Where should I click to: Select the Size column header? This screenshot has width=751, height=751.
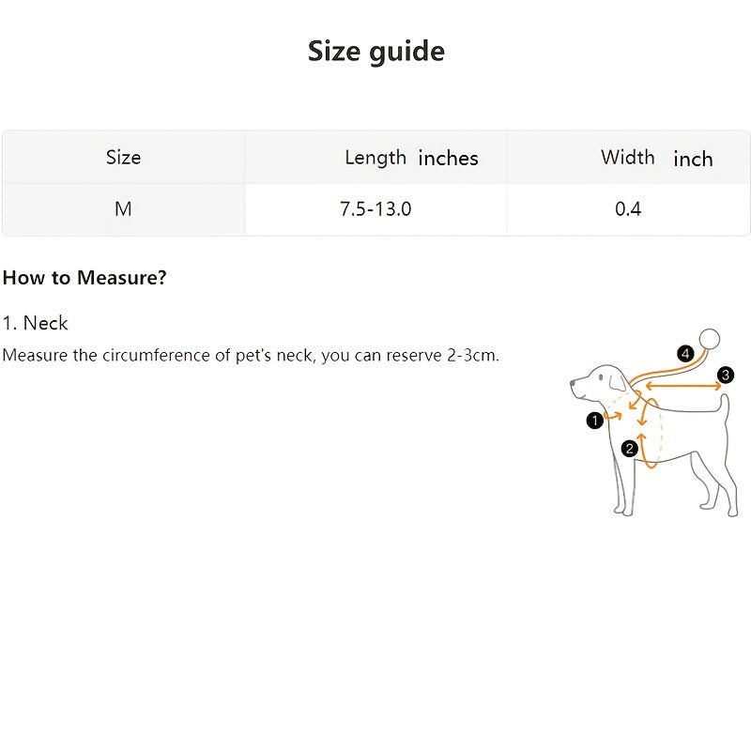123,157
